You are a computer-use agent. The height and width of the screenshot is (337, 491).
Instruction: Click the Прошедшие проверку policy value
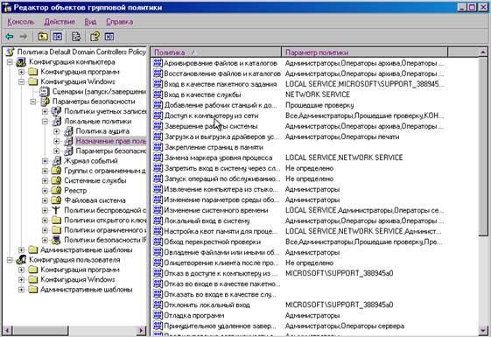click(319, 105)
